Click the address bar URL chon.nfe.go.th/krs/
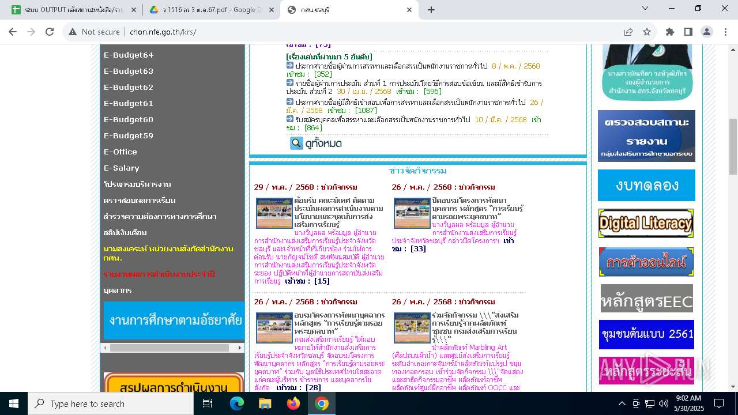 (163, 32)
